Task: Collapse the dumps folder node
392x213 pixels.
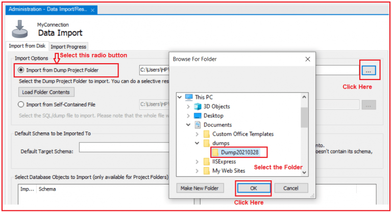Action: [x=198, y=143]
